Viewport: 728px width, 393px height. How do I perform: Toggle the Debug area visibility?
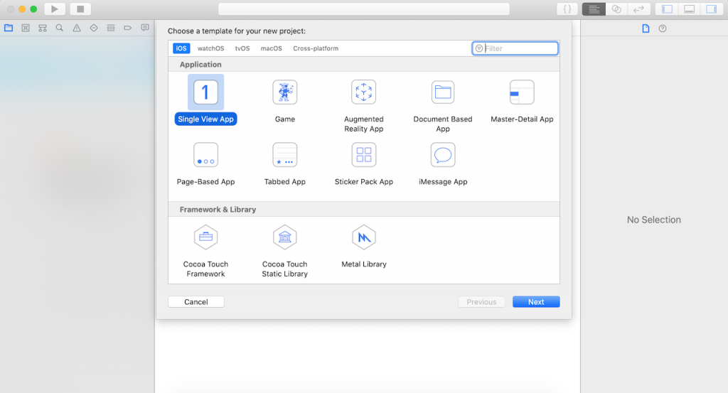click(x=690, y=9)
